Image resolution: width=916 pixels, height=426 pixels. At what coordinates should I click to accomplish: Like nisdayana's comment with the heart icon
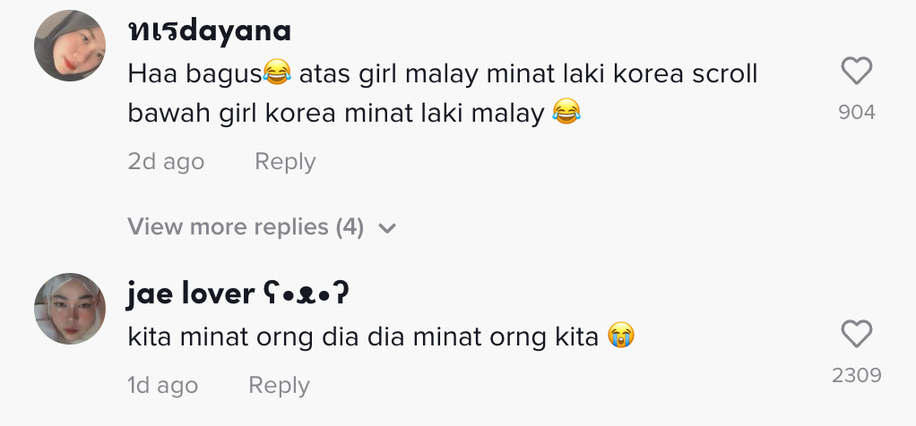[x=857, y=72]
